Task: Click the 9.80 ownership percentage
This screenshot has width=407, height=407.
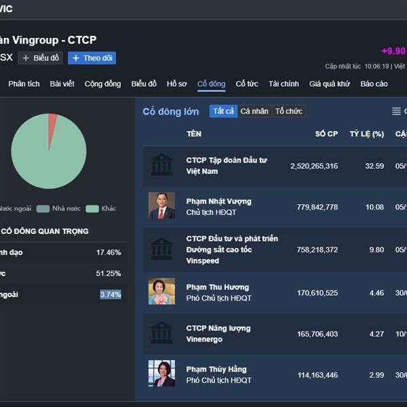Action: (x=376, y=250)
